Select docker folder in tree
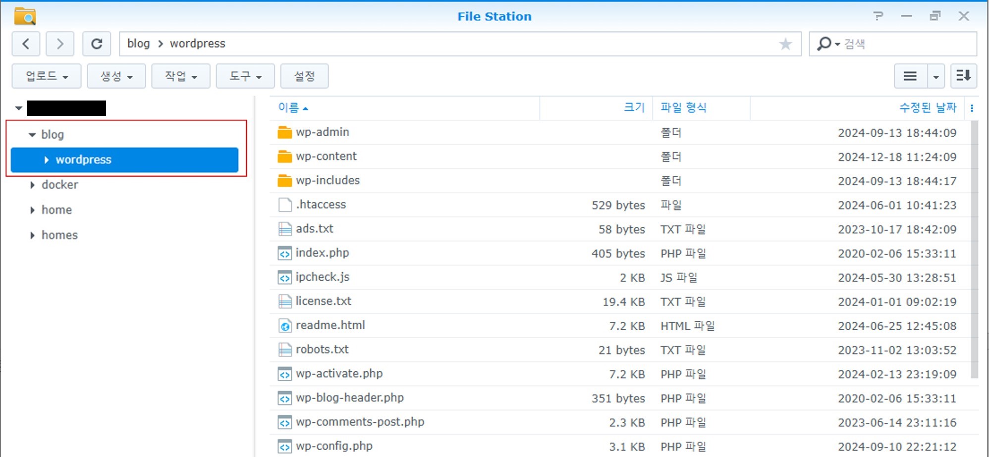The height and width of the screenshot is (457, 989). tap(60, 185)
